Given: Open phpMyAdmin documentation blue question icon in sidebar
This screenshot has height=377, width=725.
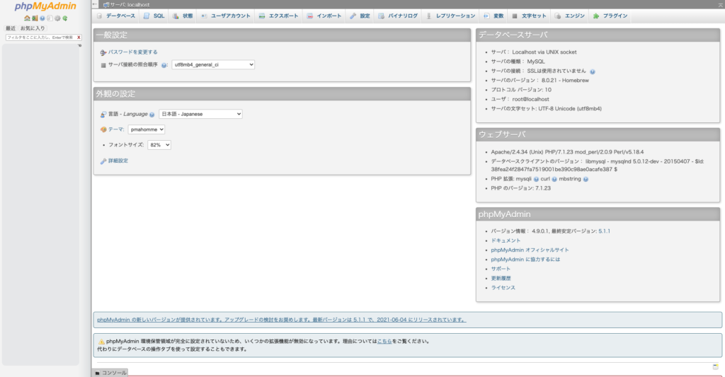Looking at the screenshot, I should coord(42,18).
